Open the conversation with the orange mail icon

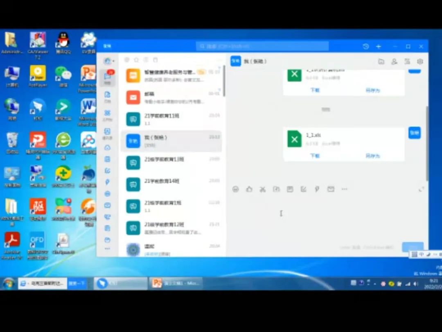tap(171, 97)
